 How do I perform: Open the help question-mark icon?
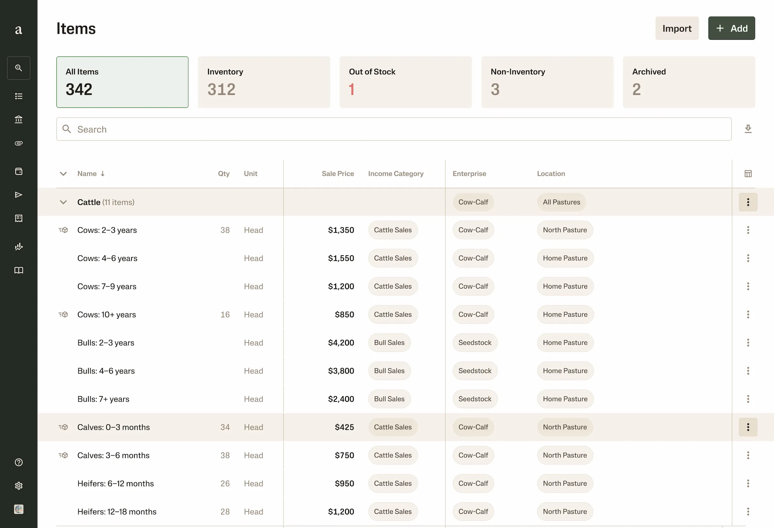click(x=19, y=462)
